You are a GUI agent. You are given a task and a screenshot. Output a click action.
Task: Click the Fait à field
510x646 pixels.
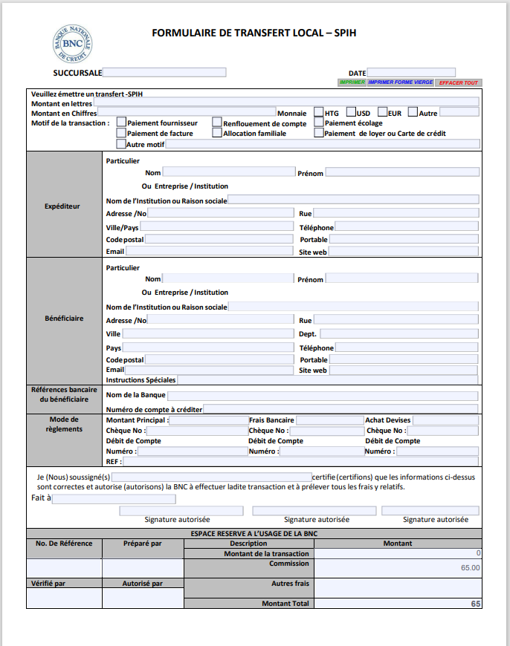click(114, 499)
